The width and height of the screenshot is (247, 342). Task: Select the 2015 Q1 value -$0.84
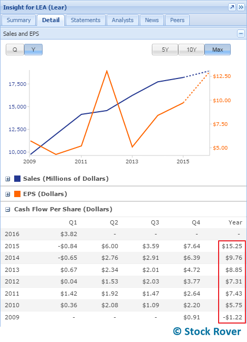(67, 246)
